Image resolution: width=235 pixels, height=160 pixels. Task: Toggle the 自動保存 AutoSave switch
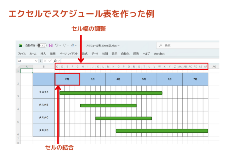coord(42,45)
